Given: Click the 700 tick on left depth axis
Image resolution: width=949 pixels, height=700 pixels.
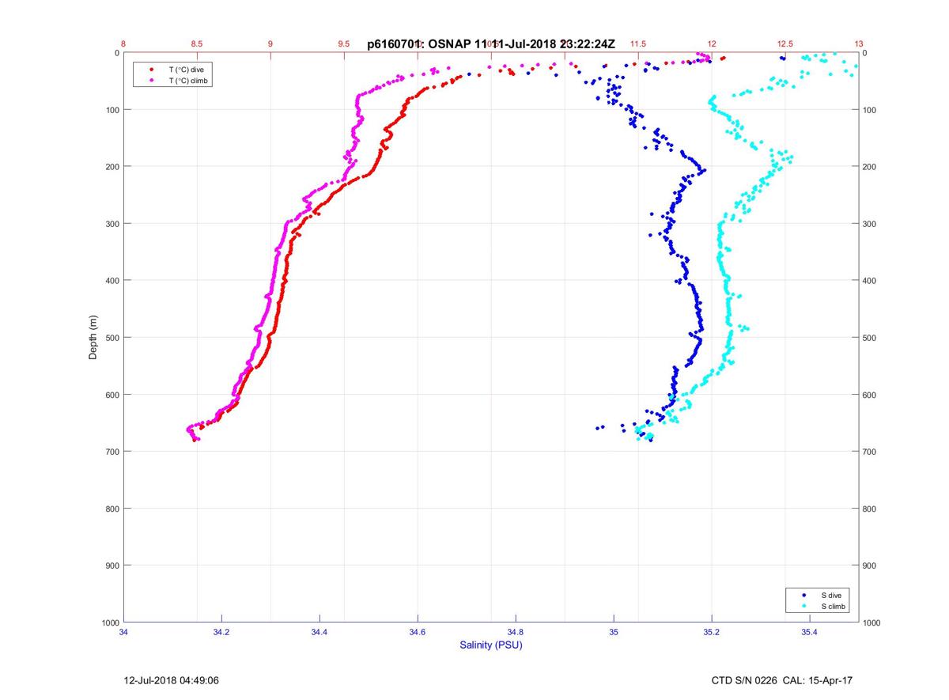Looking at the screenshot, I should (x=112, y=452).
